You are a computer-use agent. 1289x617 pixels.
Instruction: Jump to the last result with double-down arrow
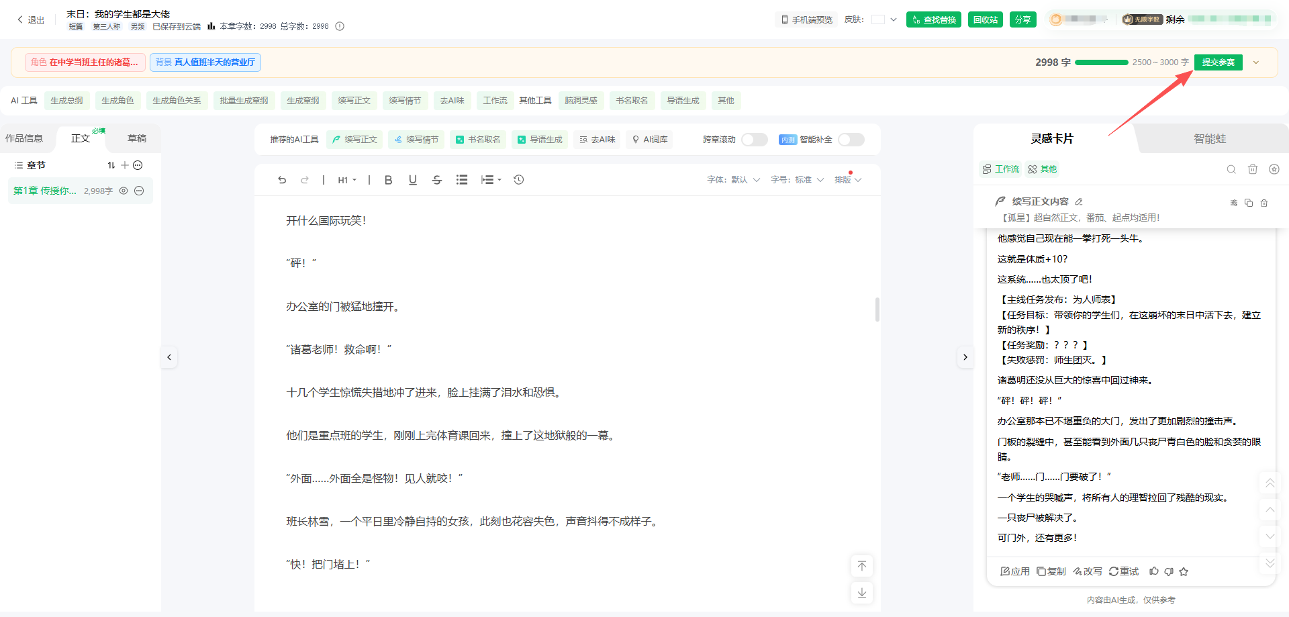1270,563
